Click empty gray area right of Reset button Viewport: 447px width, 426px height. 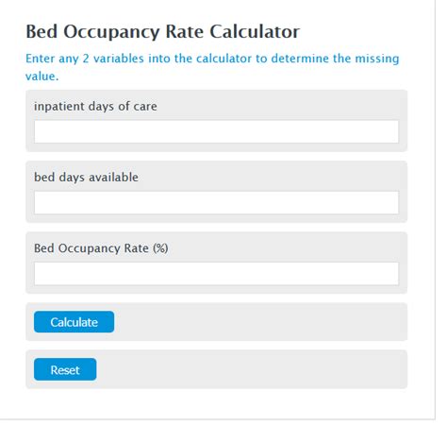tap(252, 369)
